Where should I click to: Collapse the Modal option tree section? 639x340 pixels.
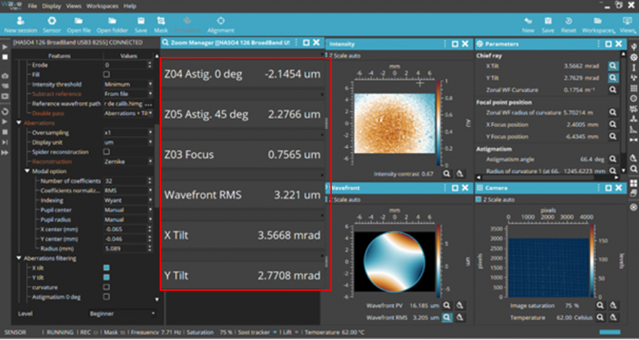27,171
